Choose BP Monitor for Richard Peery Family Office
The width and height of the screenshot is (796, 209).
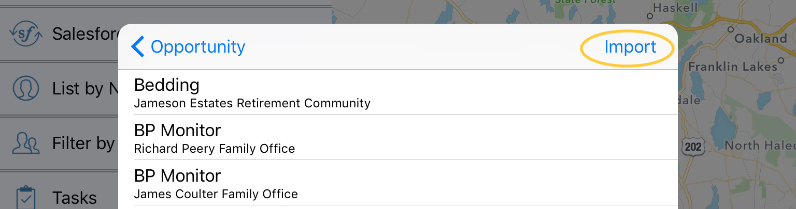point(398,137)
